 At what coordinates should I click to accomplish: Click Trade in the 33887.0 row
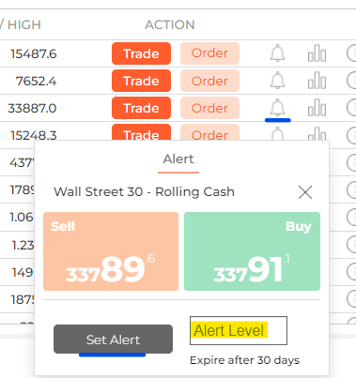(141, 108)
